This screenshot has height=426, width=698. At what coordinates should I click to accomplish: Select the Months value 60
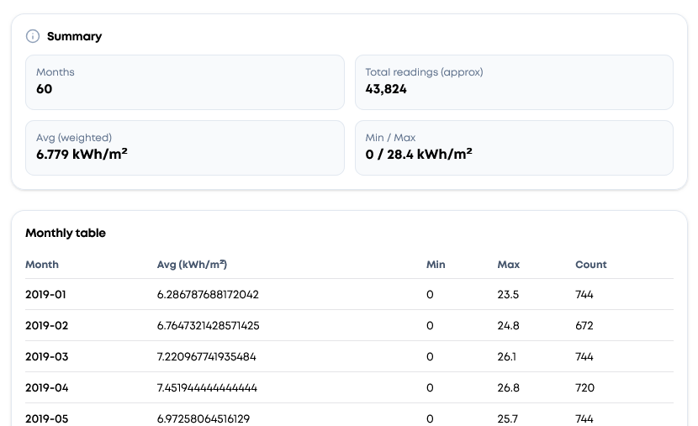click(44, 89)
